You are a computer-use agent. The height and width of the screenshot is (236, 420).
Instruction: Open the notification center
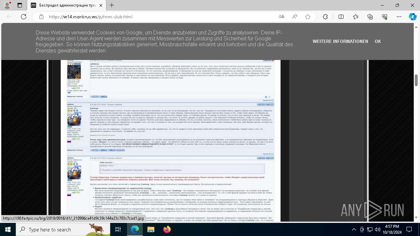pyautogui.click(x=409, y=229)
